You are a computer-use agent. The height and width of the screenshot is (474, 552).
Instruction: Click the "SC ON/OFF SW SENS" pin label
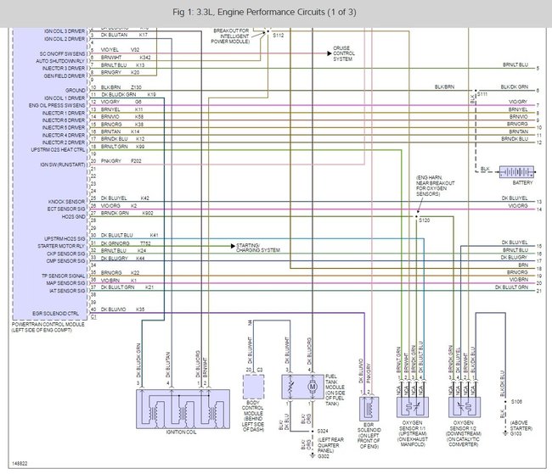62,53
